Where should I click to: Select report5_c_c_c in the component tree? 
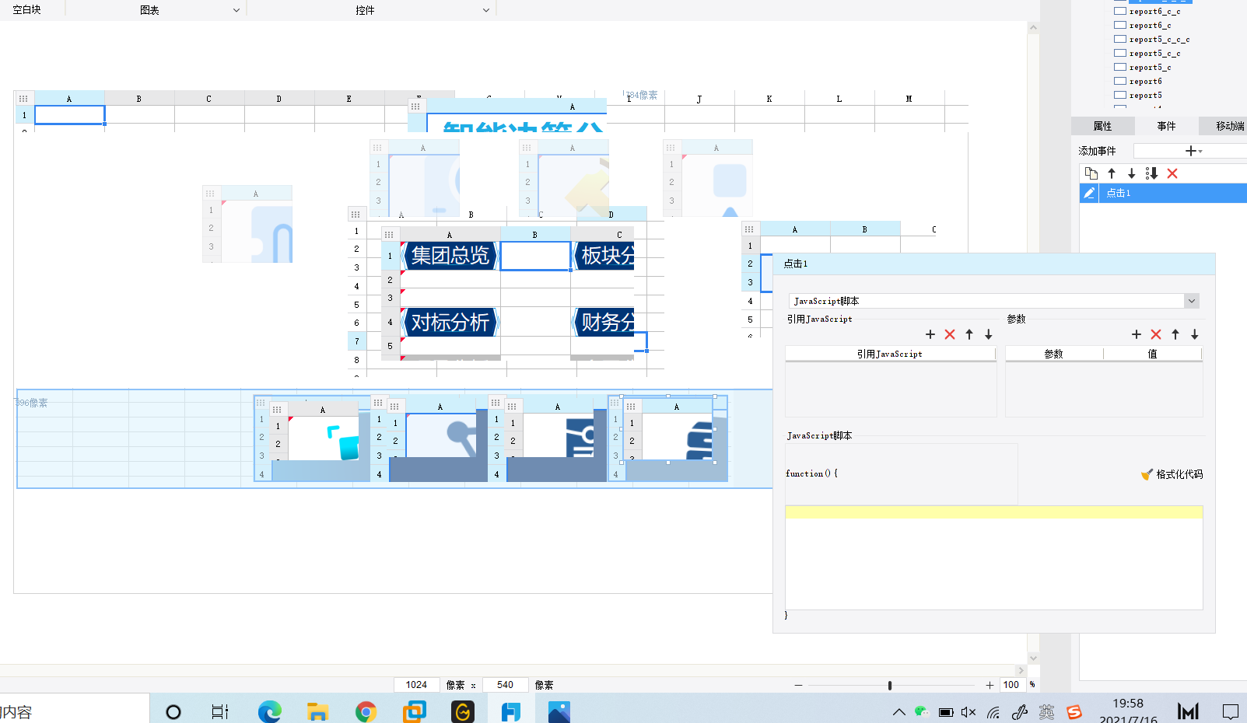pyautogui.click(x=1159, y=39)
